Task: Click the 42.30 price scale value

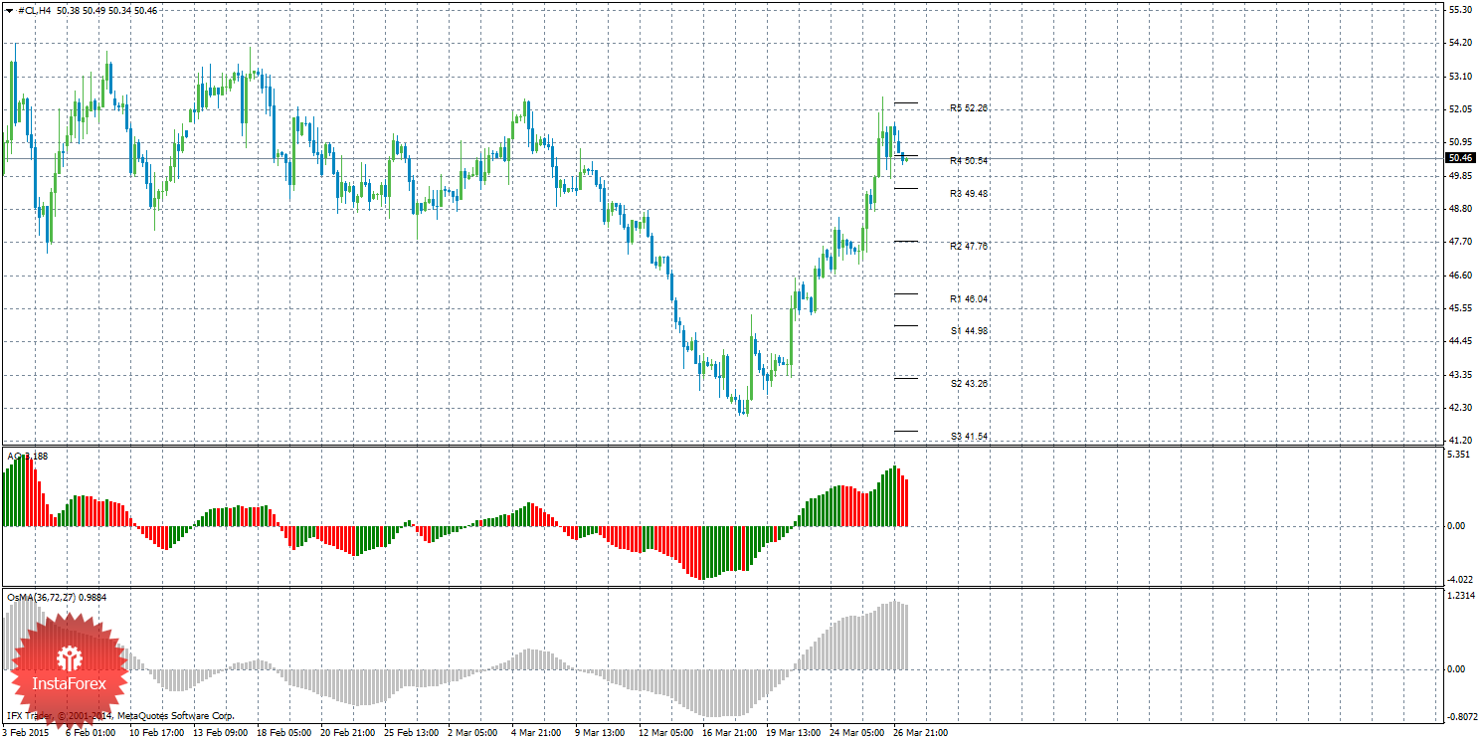Action: pos(1460,408)
